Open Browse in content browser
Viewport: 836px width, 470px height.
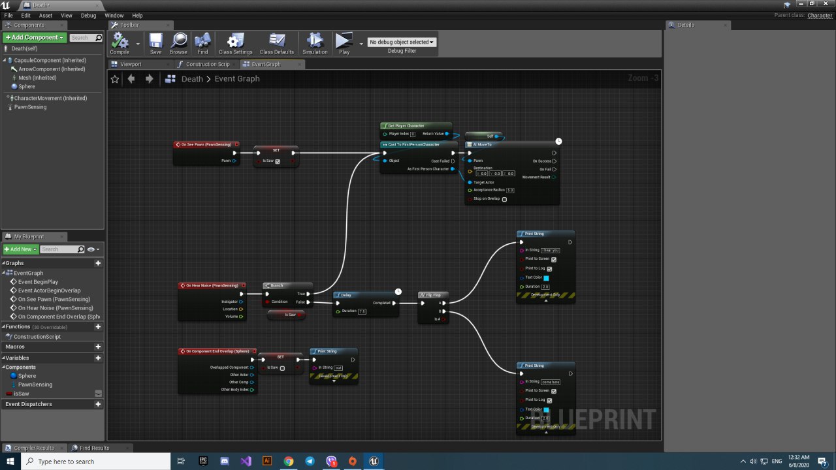(x=178, y=44)
